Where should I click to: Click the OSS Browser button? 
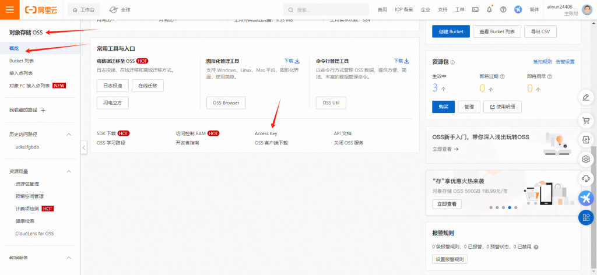[x=226, y=103]
